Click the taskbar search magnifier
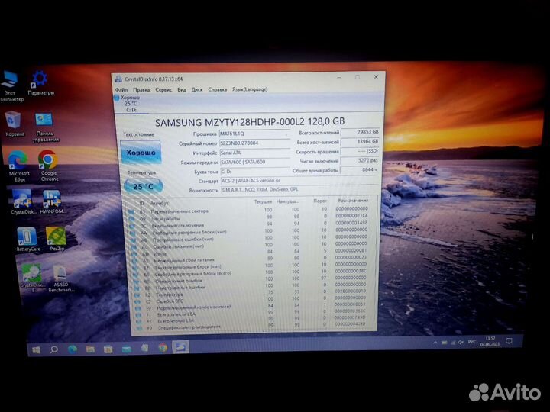Screen dimensions: 550x412 53,349
